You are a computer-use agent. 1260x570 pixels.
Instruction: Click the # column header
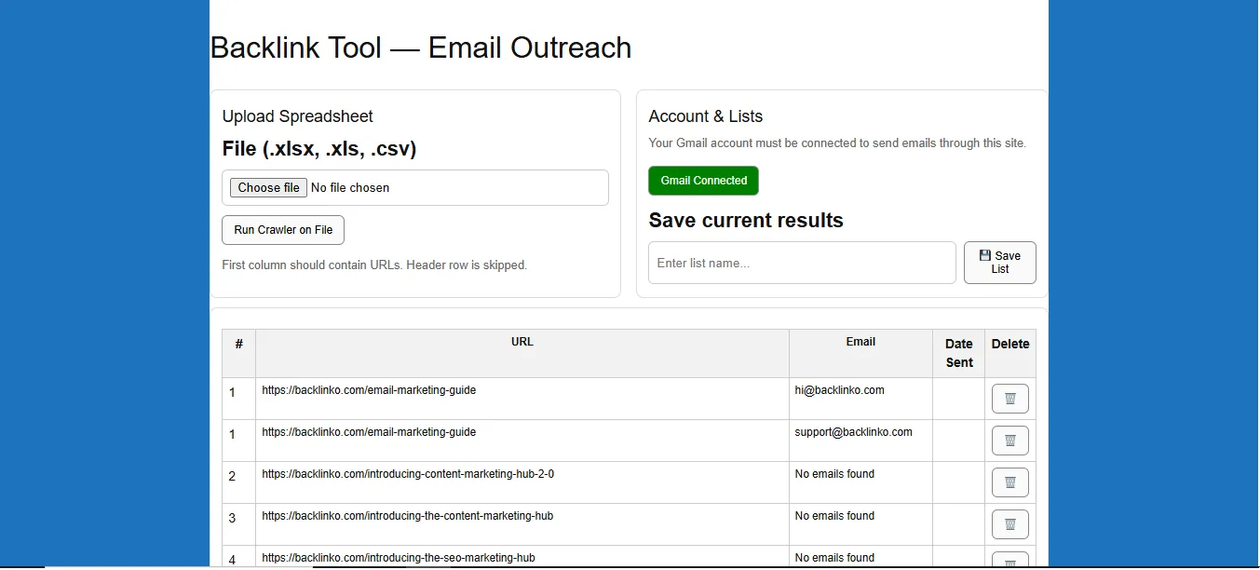click(x=238, y=344)
